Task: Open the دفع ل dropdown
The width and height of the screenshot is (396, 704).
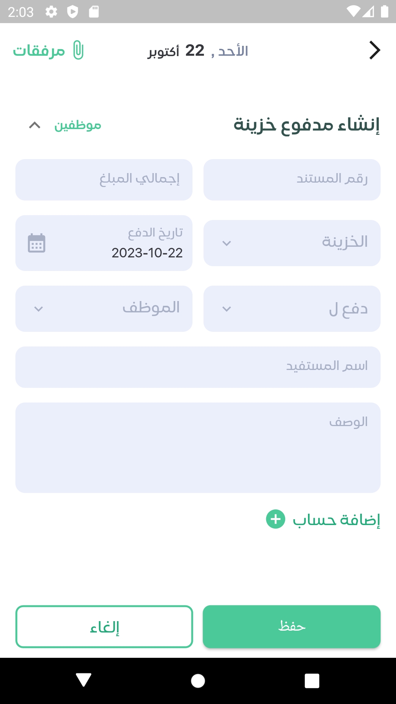Action: [292, 309]
